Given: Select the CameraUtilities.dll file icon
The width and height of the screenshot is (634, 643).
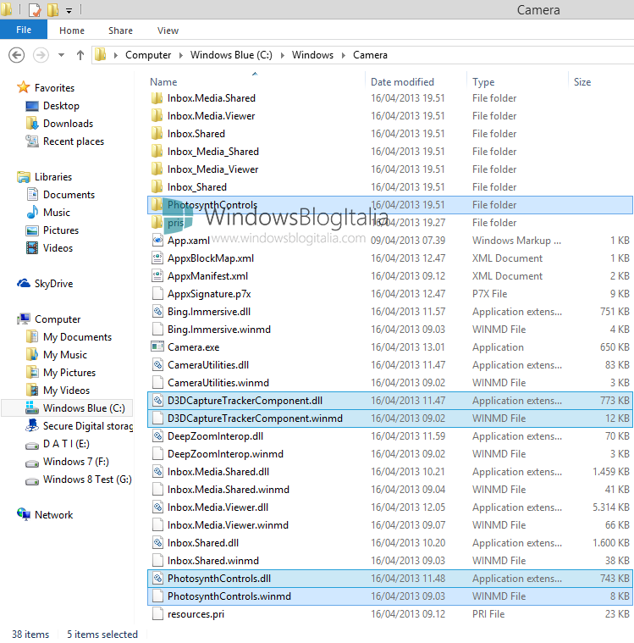Looking at the screenshot, I should pos(157,365).
